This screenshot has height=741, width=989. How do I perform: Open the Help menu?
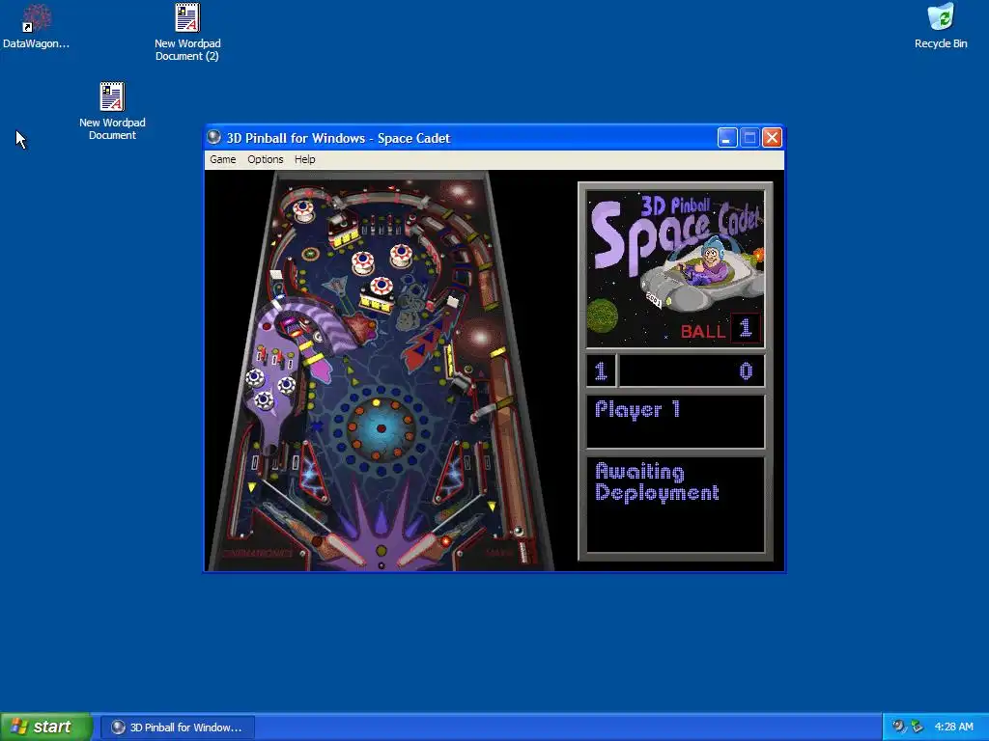(x=304, y=159)
